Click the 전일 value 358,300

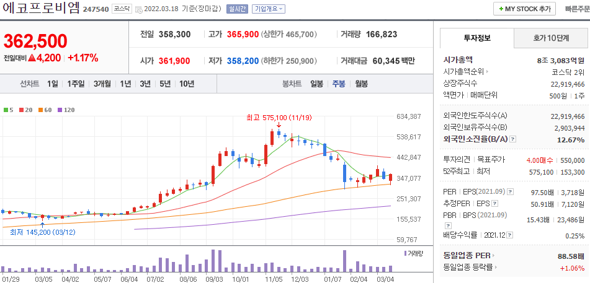tap(174, 35)
